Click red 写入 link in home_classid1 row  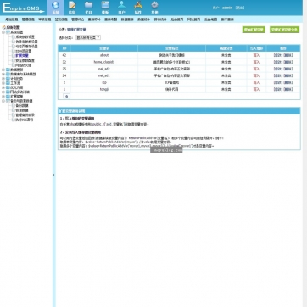click(x=256, y=62)
